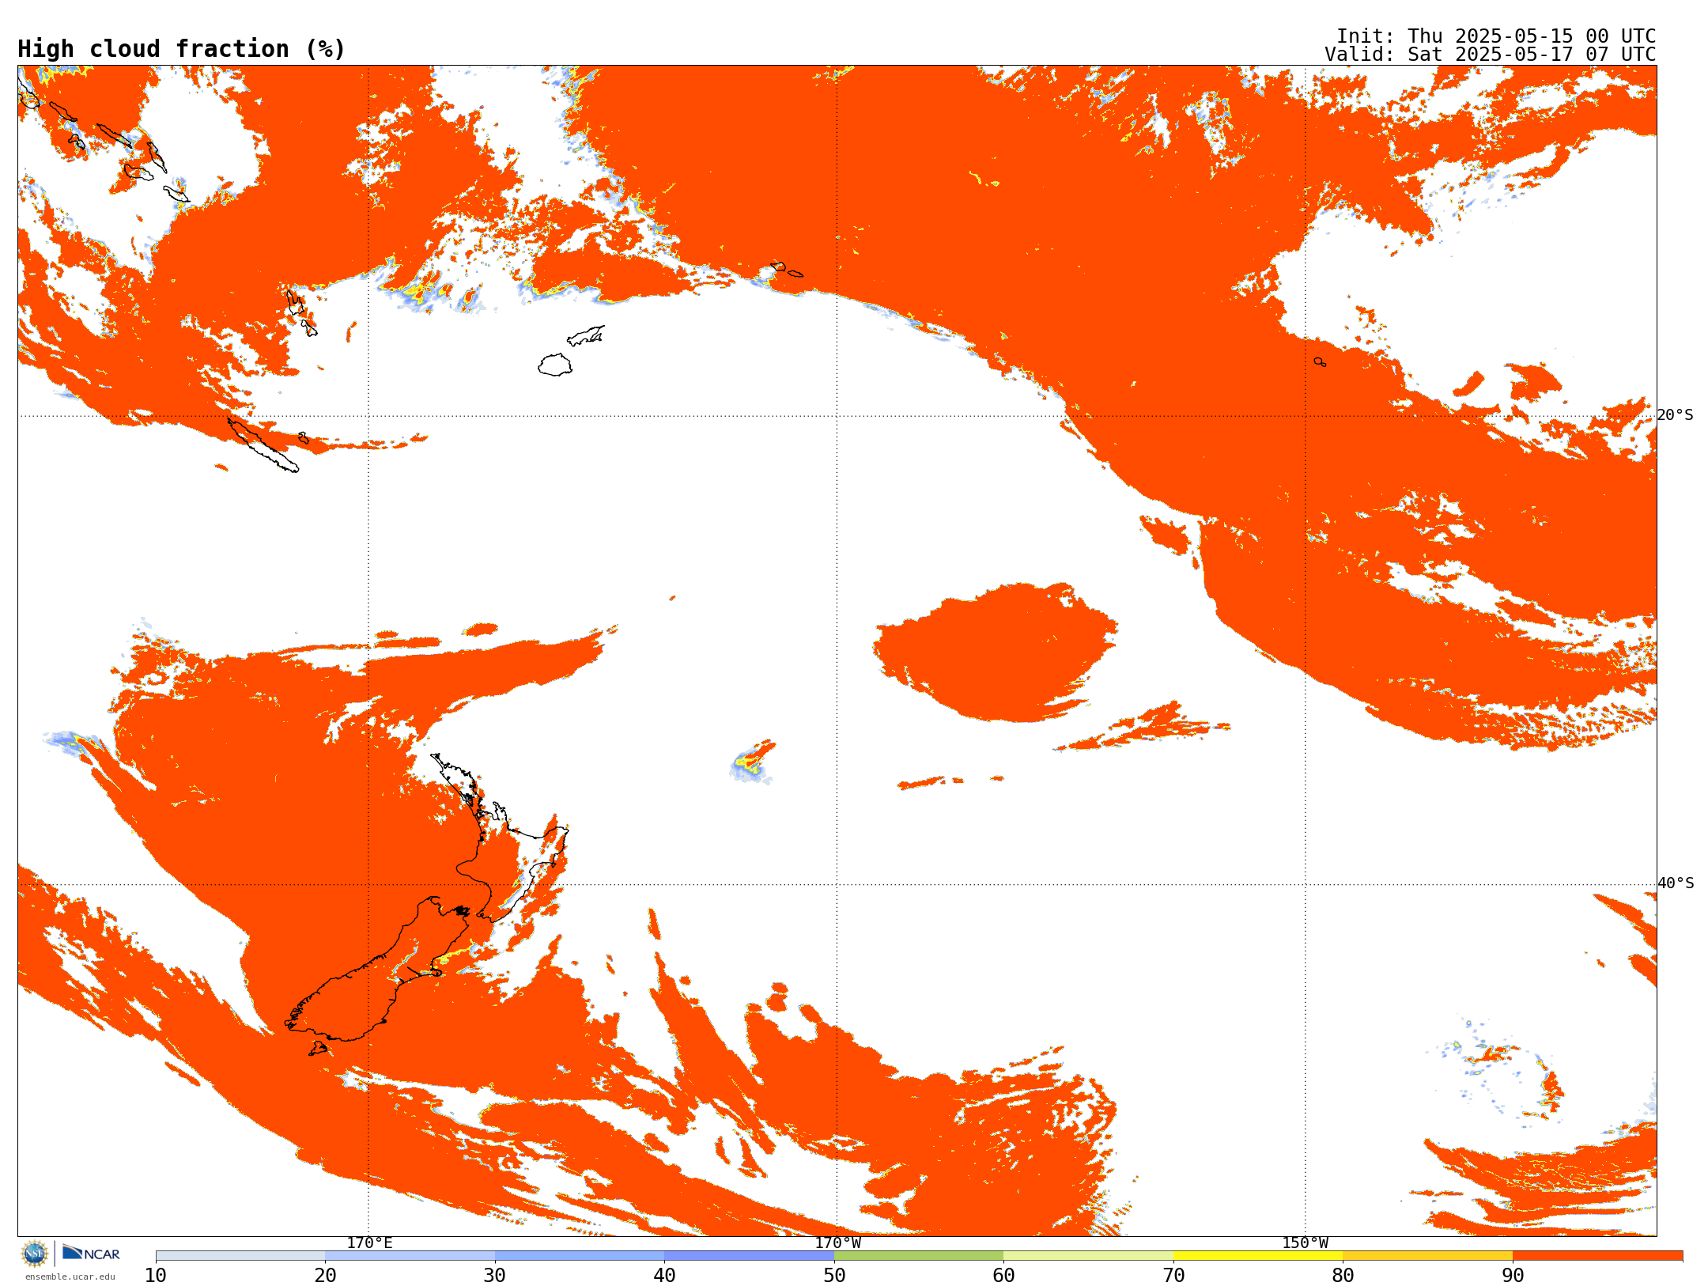Click the 170°W longitude label

[x=838, y=1243]
